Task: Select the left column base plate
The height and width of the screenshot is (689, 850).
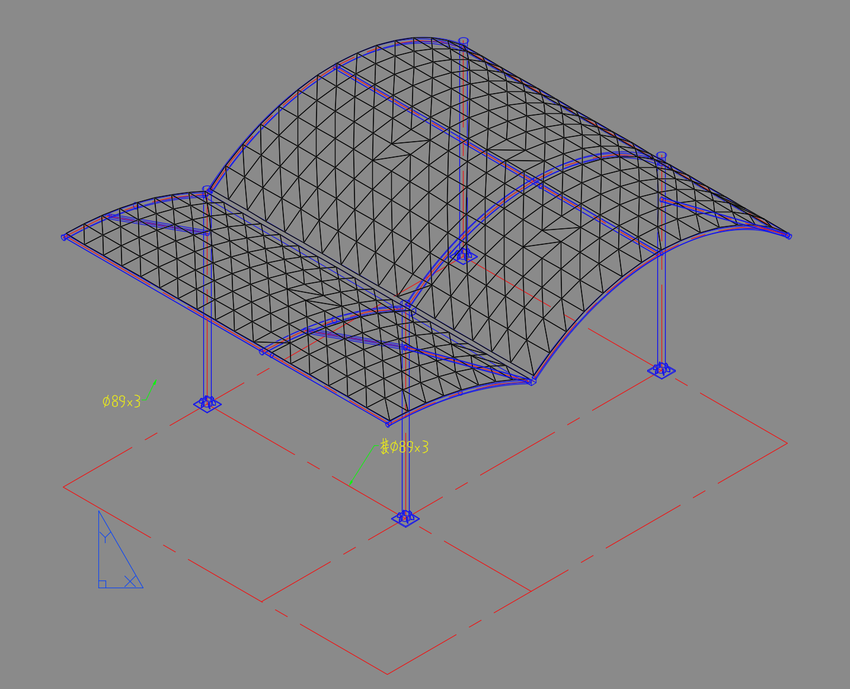Action: 207,404
